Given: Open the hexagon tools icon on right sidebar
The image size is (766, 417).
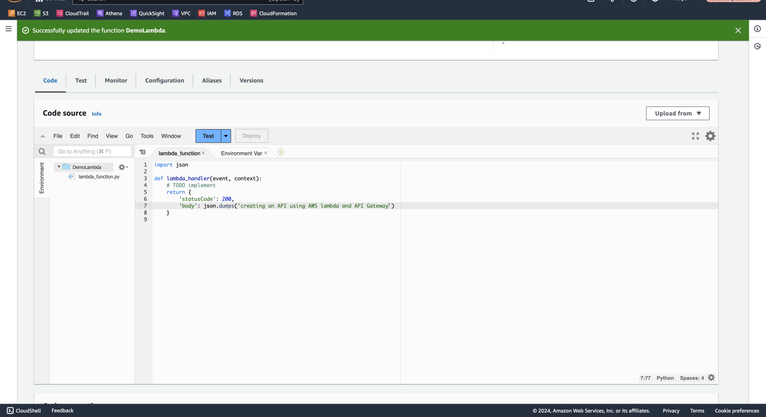Looking at the screenshot, I should click(x=757, y=46).
